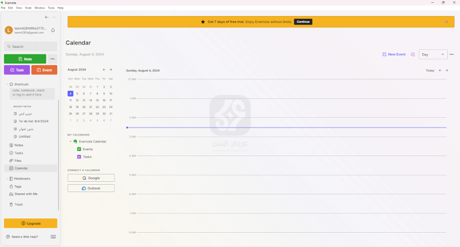The image size is (460, 247).
Task: Select August 31 in mini calendar
Action: click(111, 114)
